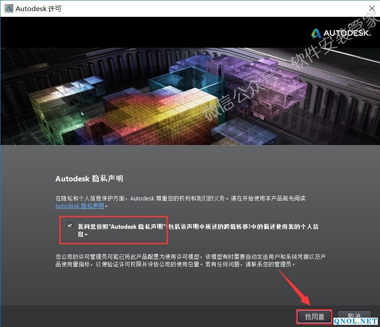Click the Autodesk triangular logo mark
The height and width of the screenshot is (327, 380).
pyautogui.click(x=316, y=33)
